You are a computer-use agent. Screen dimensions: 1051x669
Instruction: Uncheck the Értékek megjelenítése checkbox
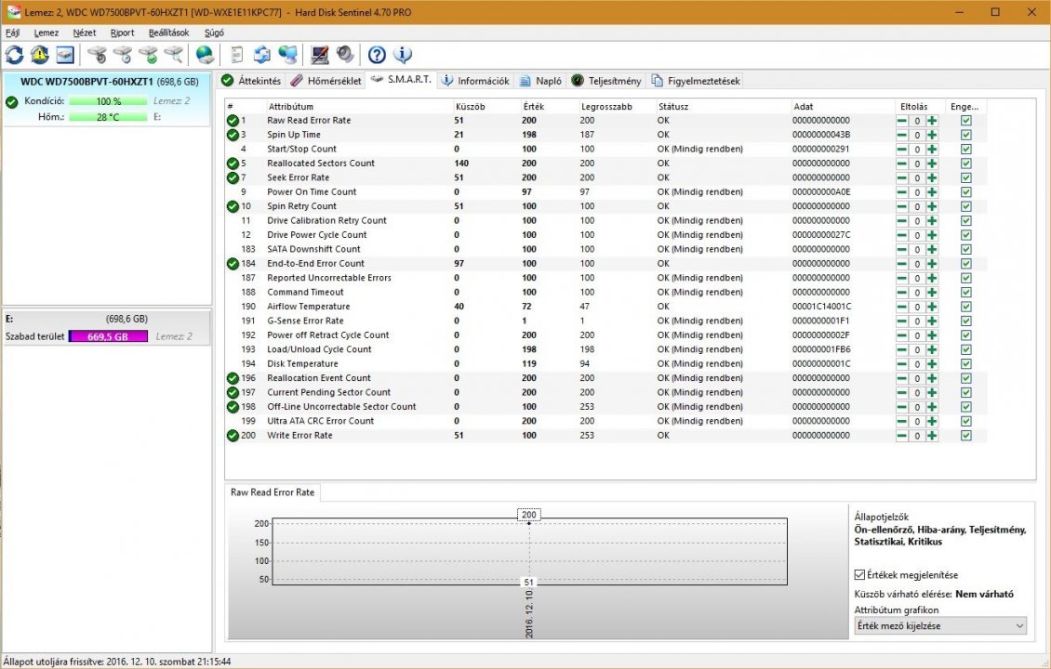[860, 574]
